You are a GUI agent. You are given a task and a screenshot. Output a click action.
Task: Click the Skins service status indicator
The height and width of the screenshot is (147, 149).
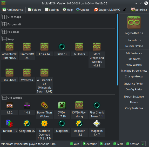point(105,144)
